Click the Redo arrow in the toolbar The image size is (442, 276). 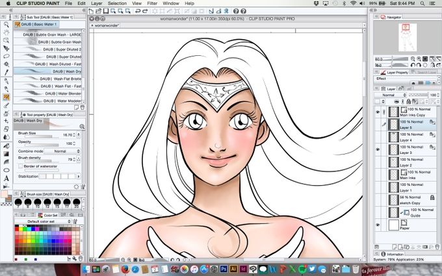tap(145, 11)
